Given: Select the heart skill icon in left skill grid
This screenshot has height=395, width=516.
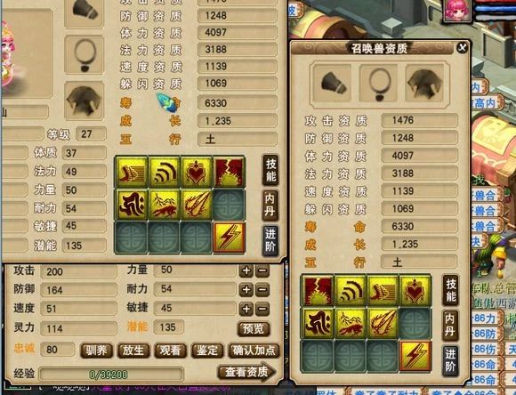Looking at the screenshot, I should coord(197,172).
